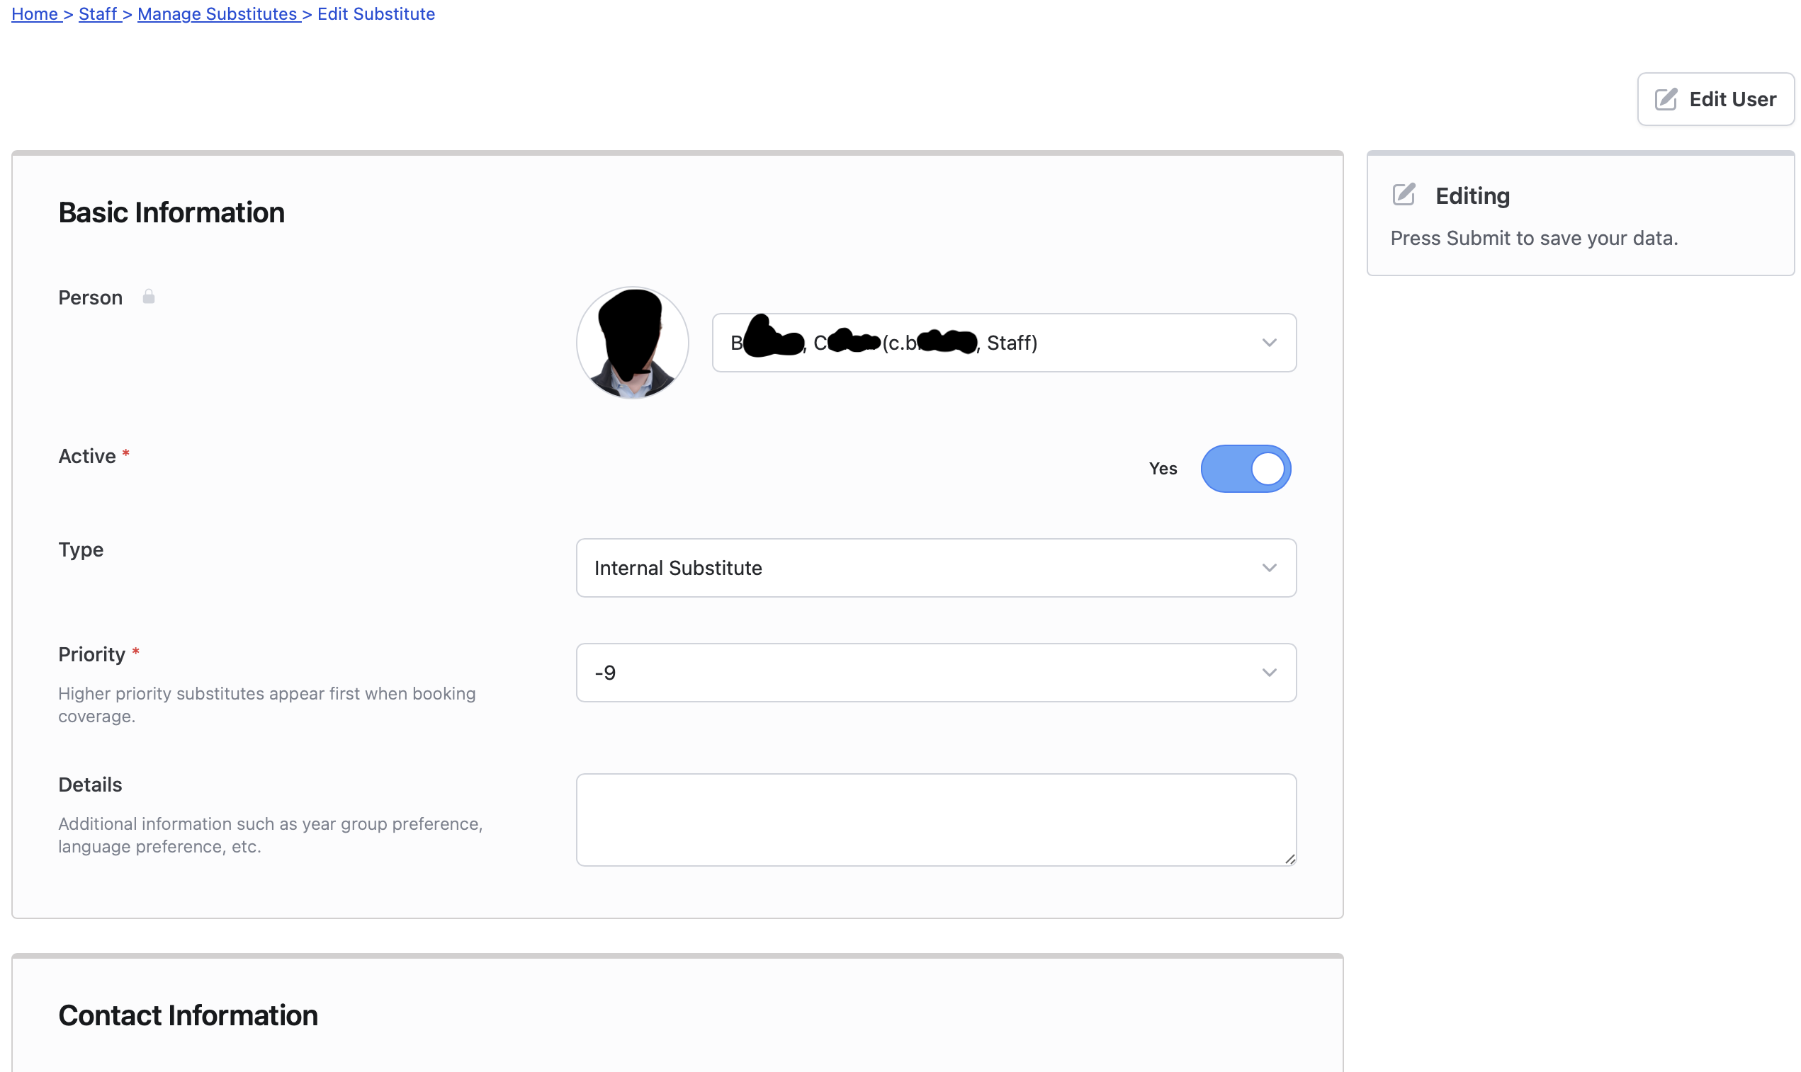Click the Priority dropdown chevron arrow
Image resolution: width=1801 pixels, height=1072 pixels.
1269,673
